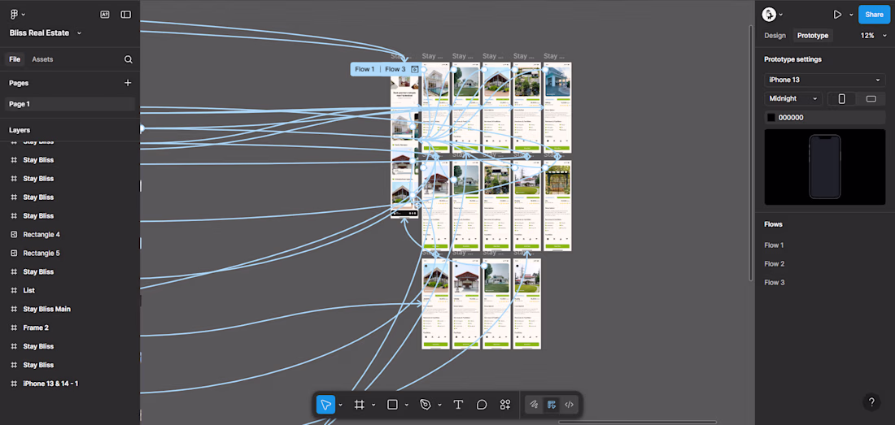Expand the Move tool options arrow
This screenshot has height=425, width=895.
click(x=341, y=405)
